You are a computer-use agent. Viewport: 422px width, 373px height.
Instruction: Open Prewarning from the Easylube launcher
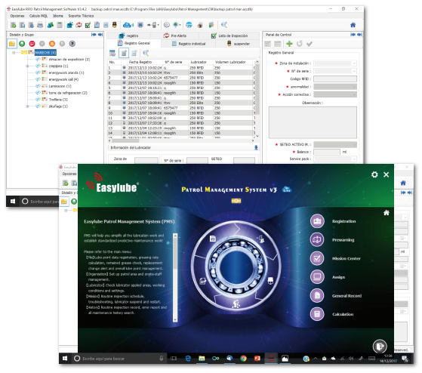pyautogui.click(x=317, y=240)
